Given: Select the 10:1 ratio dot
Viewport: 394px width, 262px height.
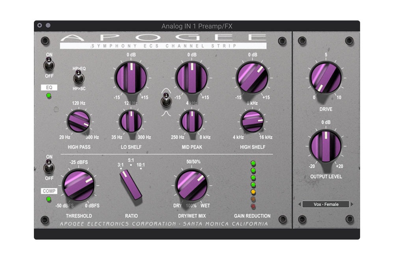Looking at the screenshot, I should tap(141, 169).
